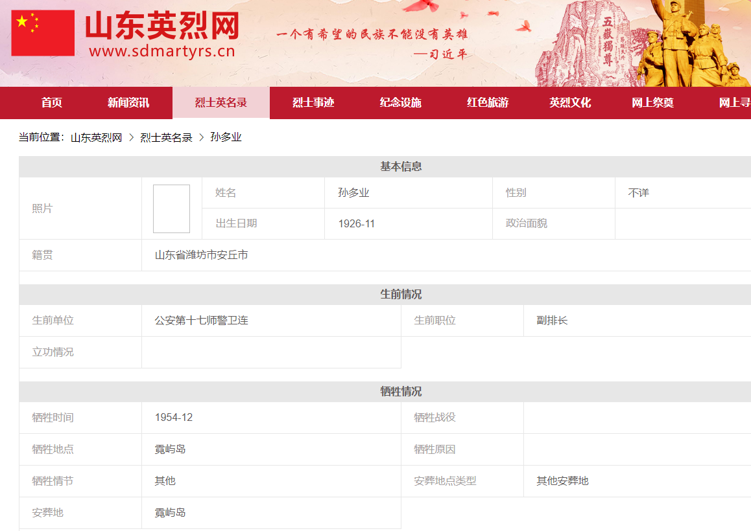Click 孙多业 in the breadcrumb trail

coord(226,137)
